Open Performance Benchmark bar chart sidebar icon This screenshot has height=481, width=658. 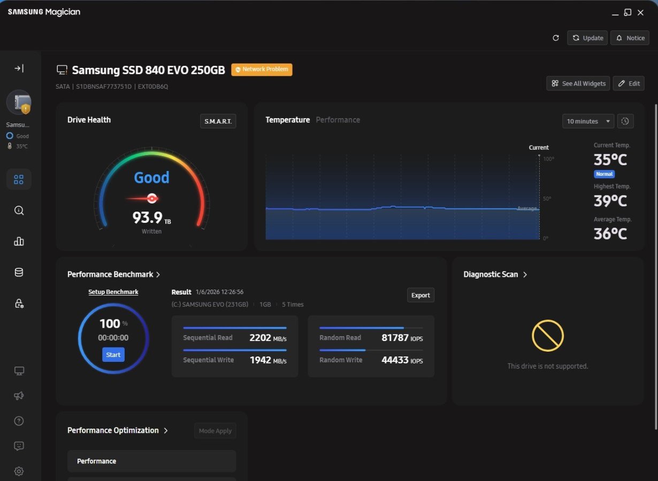pos(19,242)
